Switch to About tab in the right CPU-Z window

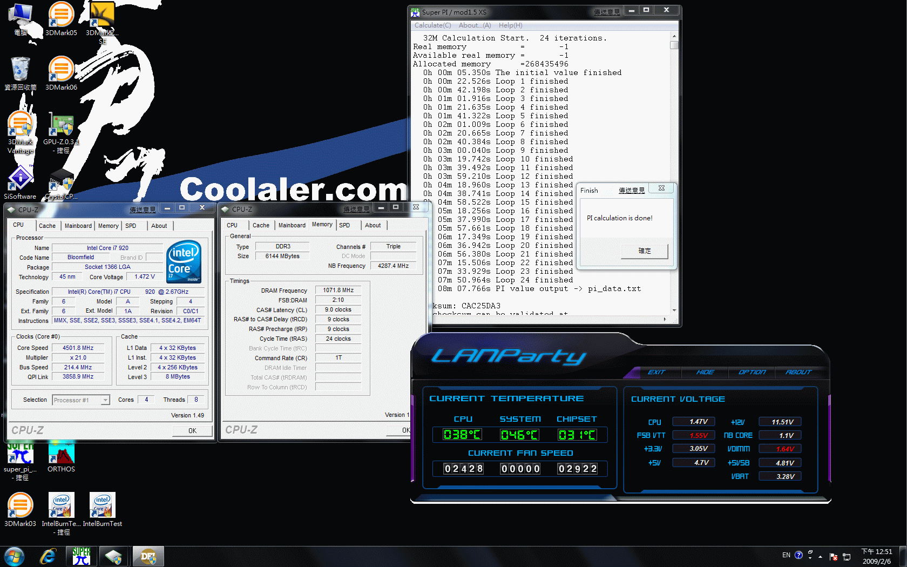coord(373,225)
